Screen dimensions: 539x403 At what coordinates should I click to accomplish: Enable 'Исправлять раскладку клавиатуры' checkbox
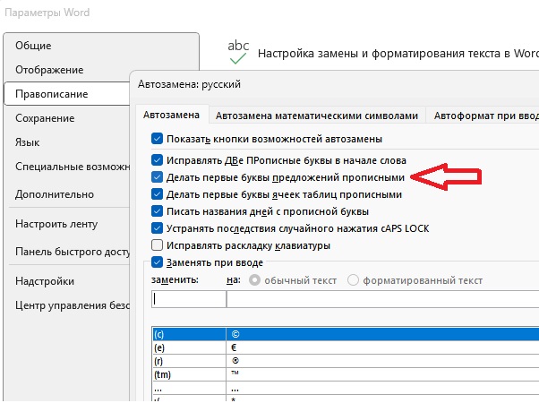[x=157, y=245]
